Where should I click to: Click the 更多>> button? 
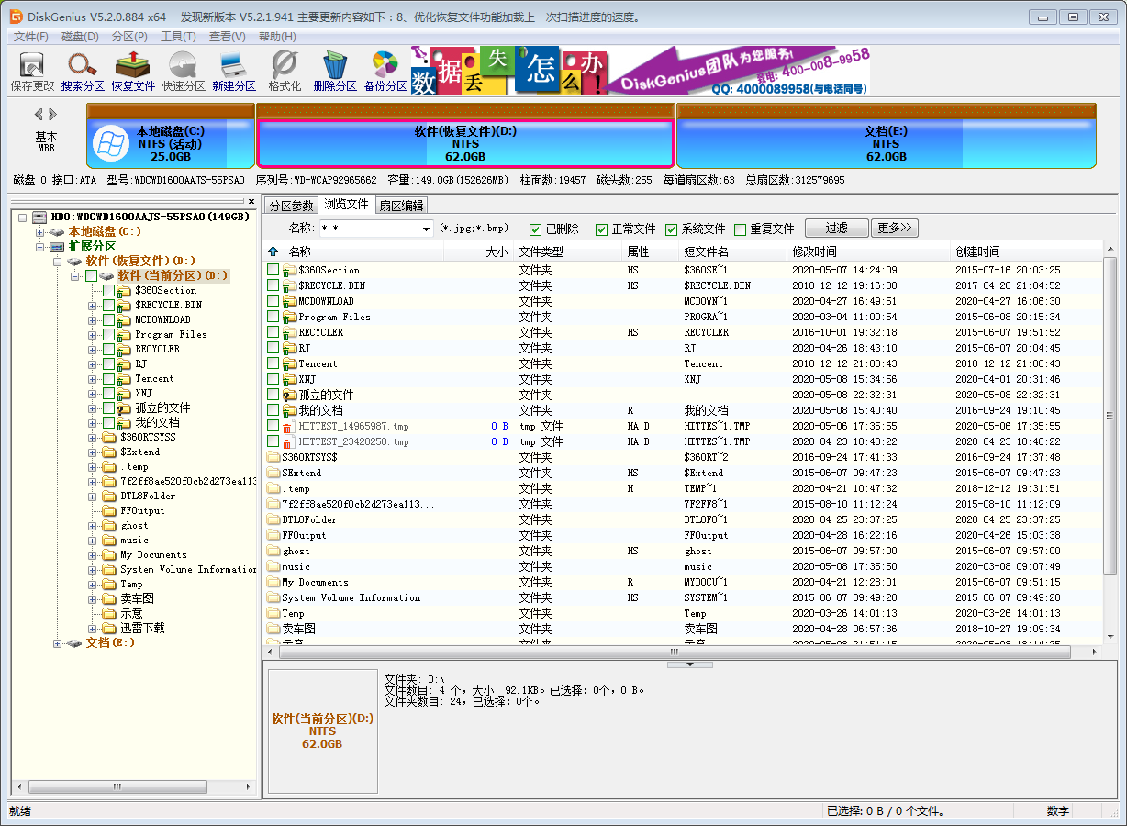(895, 229)
